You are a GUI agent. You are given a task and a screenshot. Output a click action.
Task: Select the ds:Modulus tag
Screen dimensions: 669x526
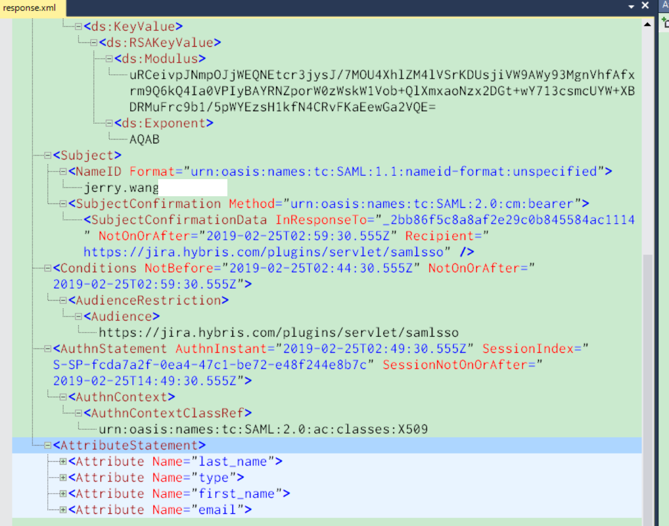[x=160, y=58]
